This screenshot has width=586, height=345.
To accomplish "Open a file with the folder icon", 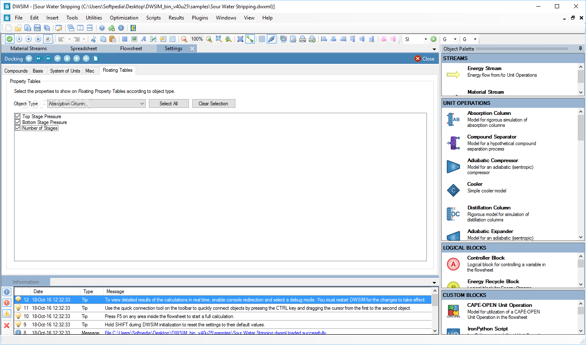I will point(18,28).
